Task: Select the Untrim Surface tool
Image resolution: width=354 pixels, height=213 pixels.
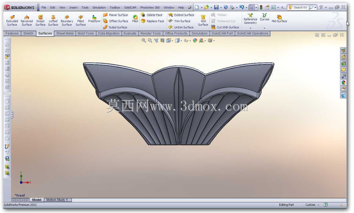Action: tap(181, 27)
